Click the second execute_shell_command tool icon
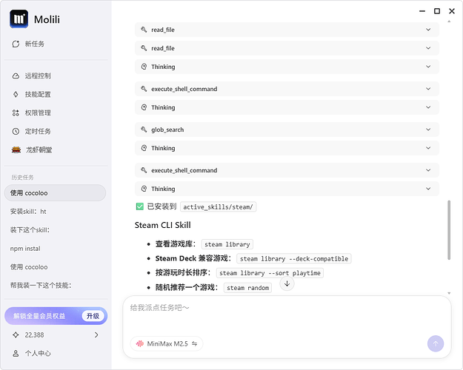This screenshot has height=370, width=463. pos(144,170)
